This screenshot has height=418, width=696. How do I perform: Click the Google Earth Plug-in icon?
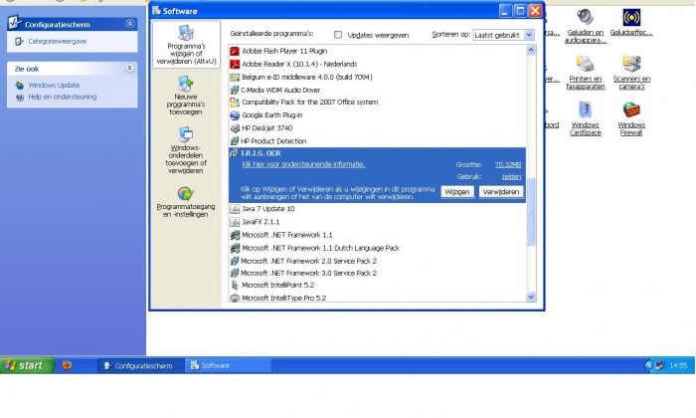235,115
